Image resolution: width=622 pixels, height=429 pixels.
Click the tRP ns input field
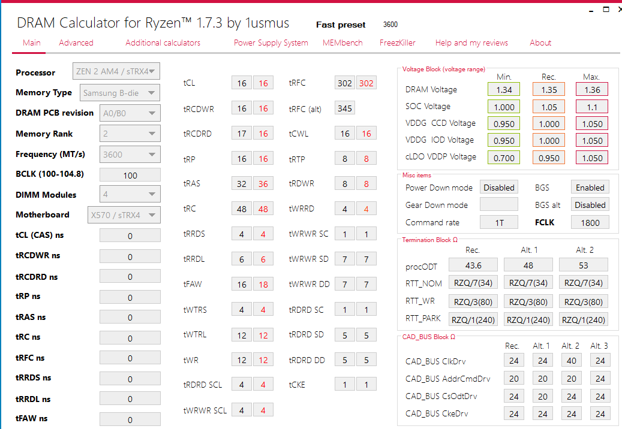130,297
